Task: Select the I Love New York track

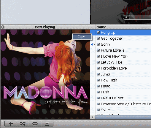Action: pos(115,56)
